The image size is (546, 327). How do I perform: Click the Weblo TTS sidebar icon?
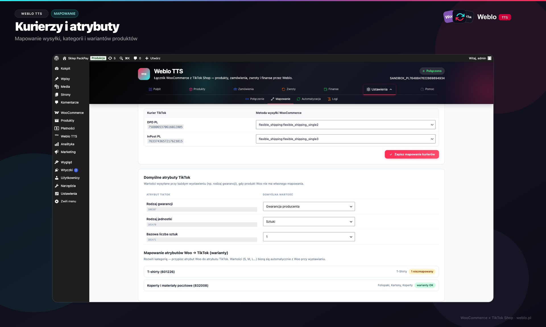(57, 135)
